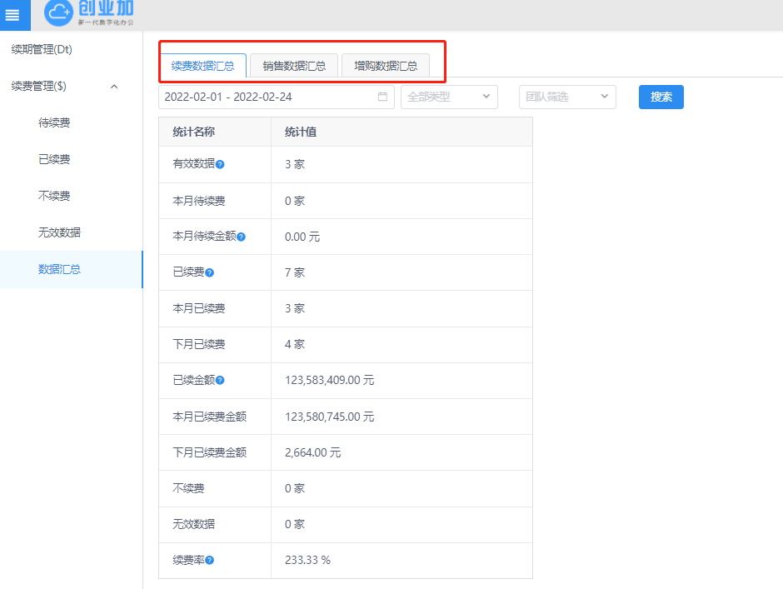Open 待续费 in the sidebar
This screenshot has height=589, width=783.
[54, 122]
